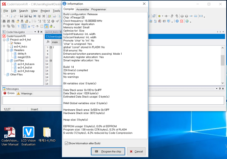
Task: Click the Save file floppy disk icon
Action: tap(21, 16)
